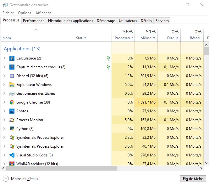209x186 pixels.
Task: Expand the Visual Studio Code (3) group
Action: 4,155
